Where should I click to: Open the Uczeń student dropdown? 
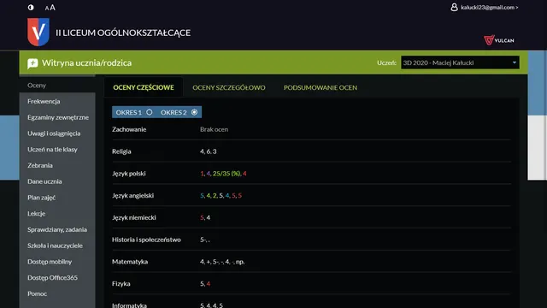tap(460, 62)
